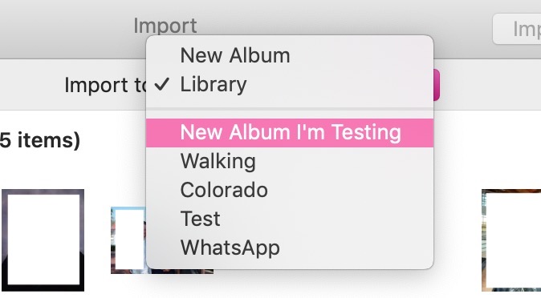Choose New Album from the popup menu

coord(290,55)
